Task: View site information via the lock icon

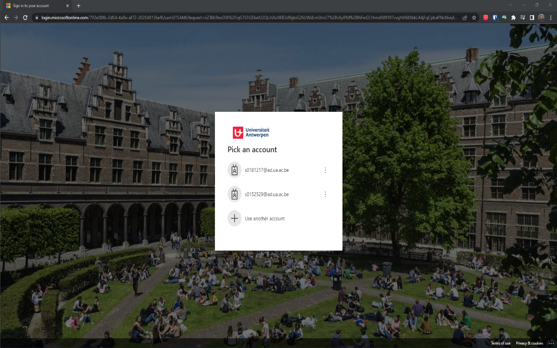Action: point(37,18)
